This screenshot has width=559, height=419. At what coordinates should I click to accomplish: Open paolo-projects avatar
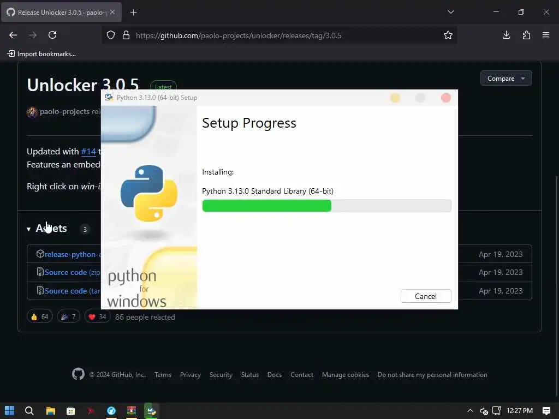pos(32,112)
